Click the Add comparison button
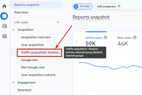Image resolution: width=142 pixels, height=95 pixels. pyautogui.click(x=108, y=7)
